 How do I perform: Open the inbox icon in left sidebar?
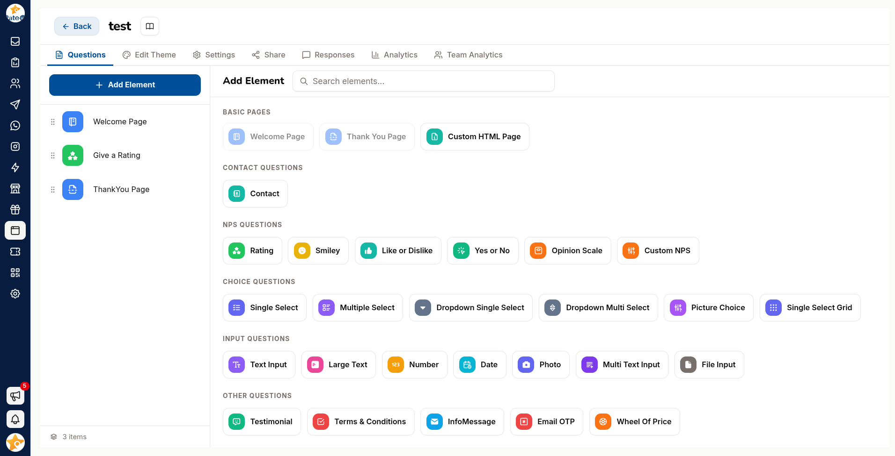click(x=15, y=42)
